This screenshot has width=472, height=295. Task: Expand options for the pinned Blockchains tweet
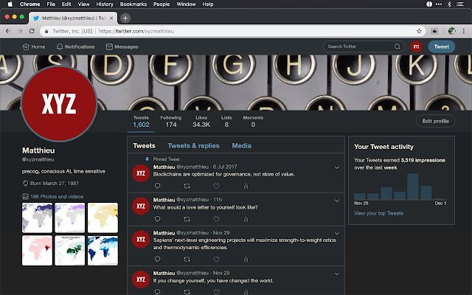coord(337,167)
